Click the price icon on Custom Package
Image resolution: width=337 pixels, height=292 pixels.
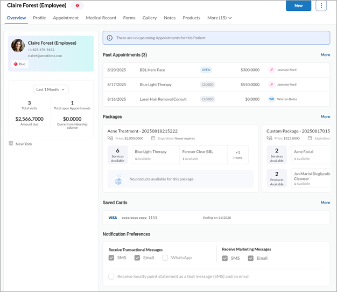(x=269, y=138)
